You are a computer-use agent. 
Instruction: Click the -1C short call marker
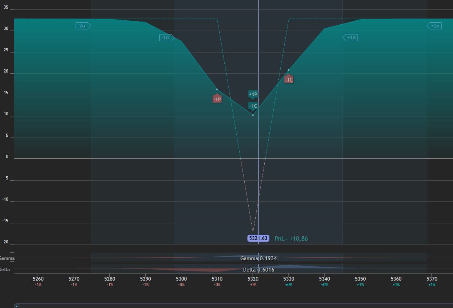pos(289,79)
